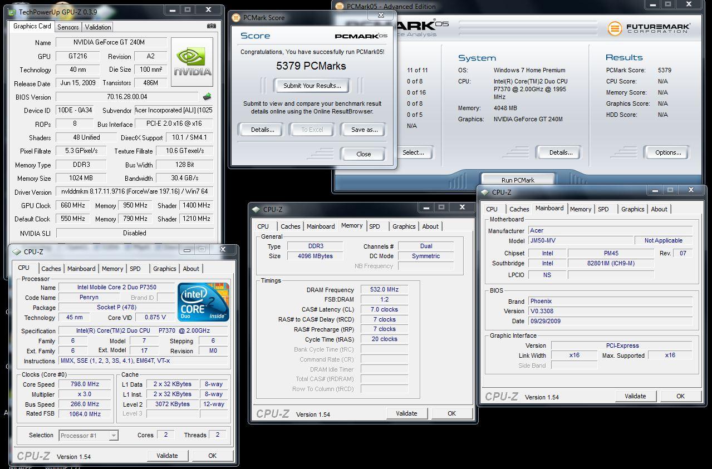Screen dimensions: 712x469
Task: Select the Mainboard tab in the CPU-Z processor window
Action: coord(81,269)
